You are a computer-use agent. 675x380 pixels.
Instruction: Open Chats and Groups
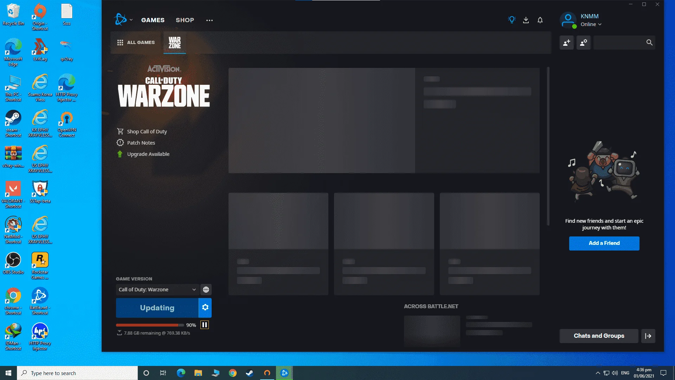[x=599, y=336]
